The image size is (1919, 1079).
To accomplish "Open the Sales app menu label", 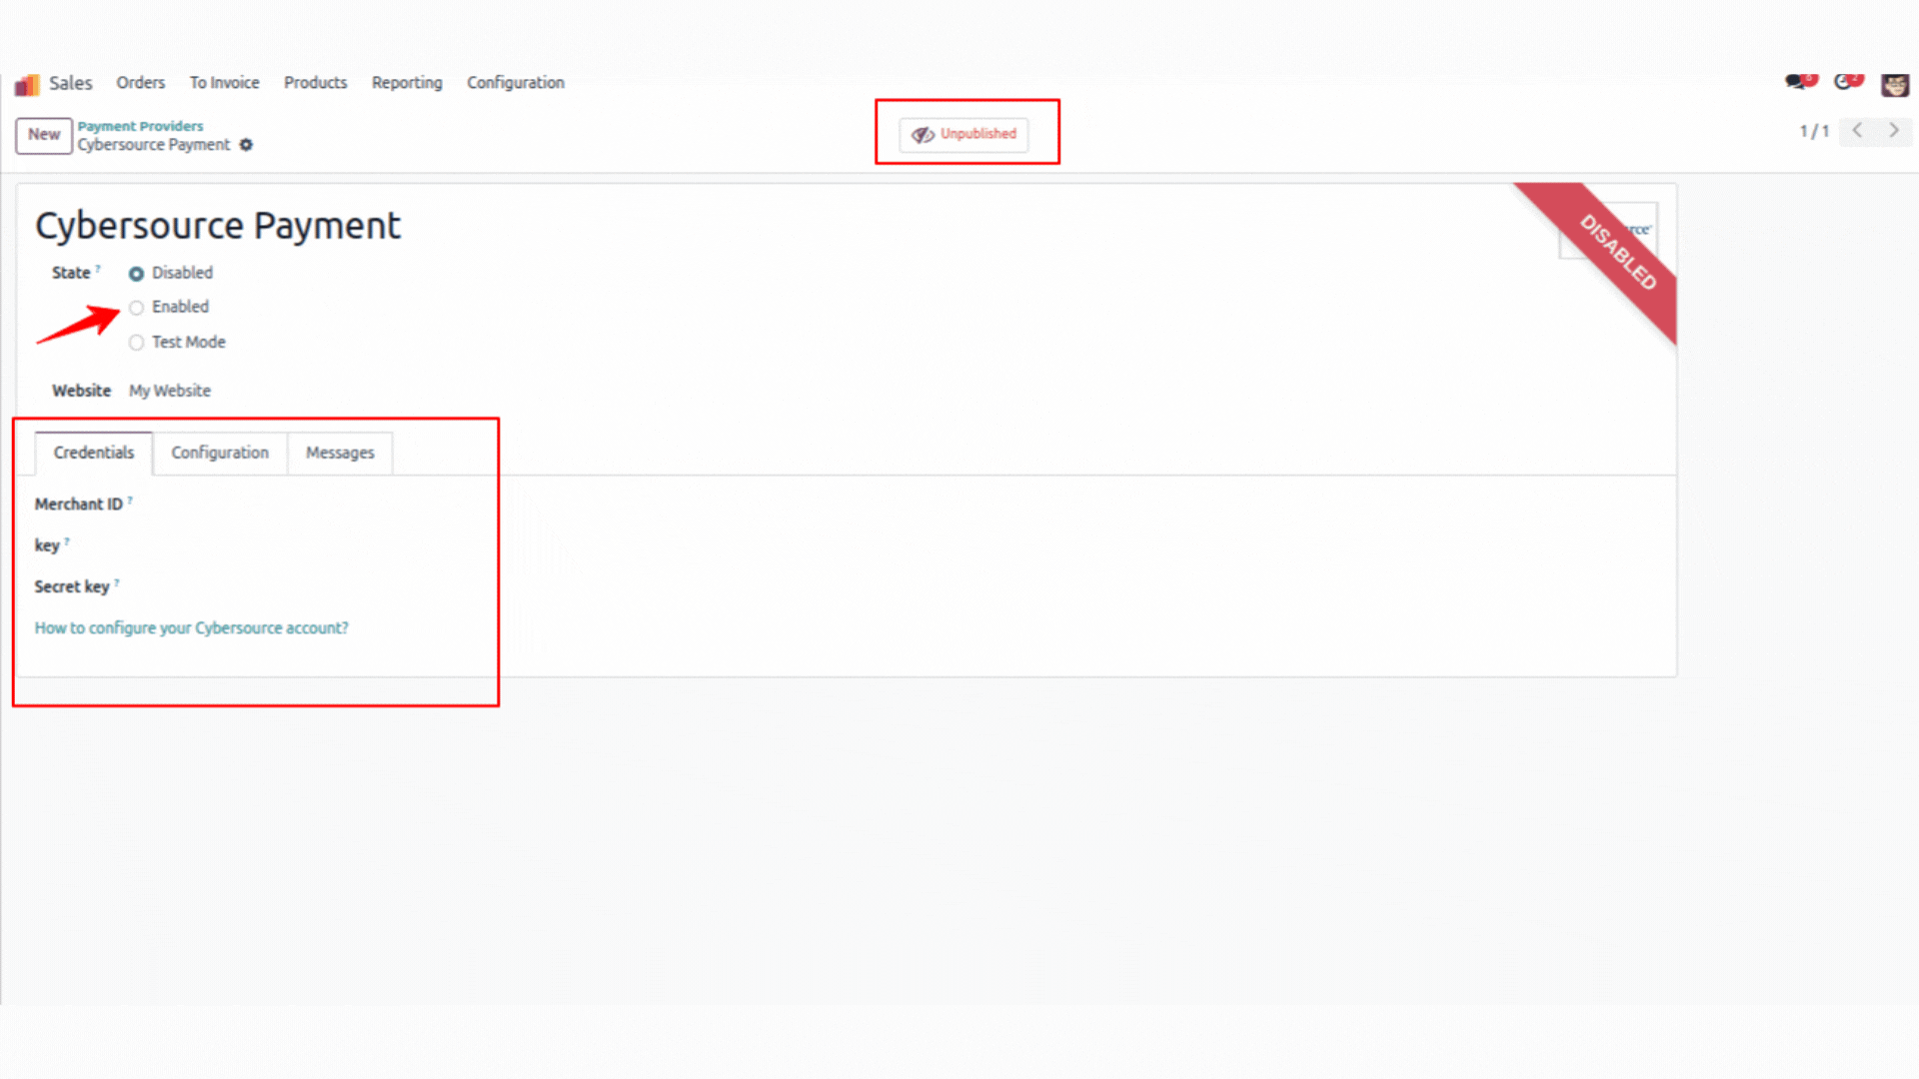I will click(x=71, y=83).
